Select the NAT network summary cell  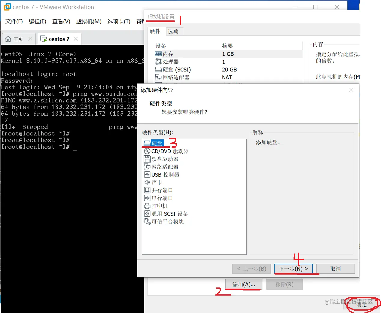(x=227, y=77)
